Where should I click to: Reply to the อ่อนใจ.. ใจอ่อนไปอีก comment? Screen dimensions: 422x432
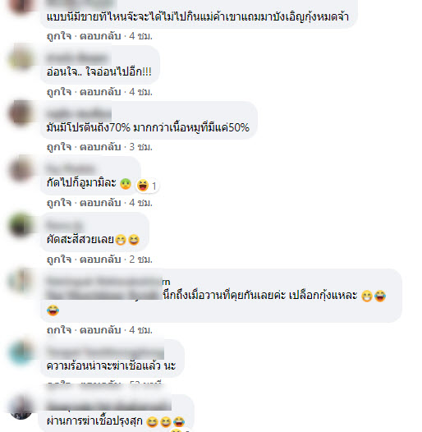[x=100, y=92]
